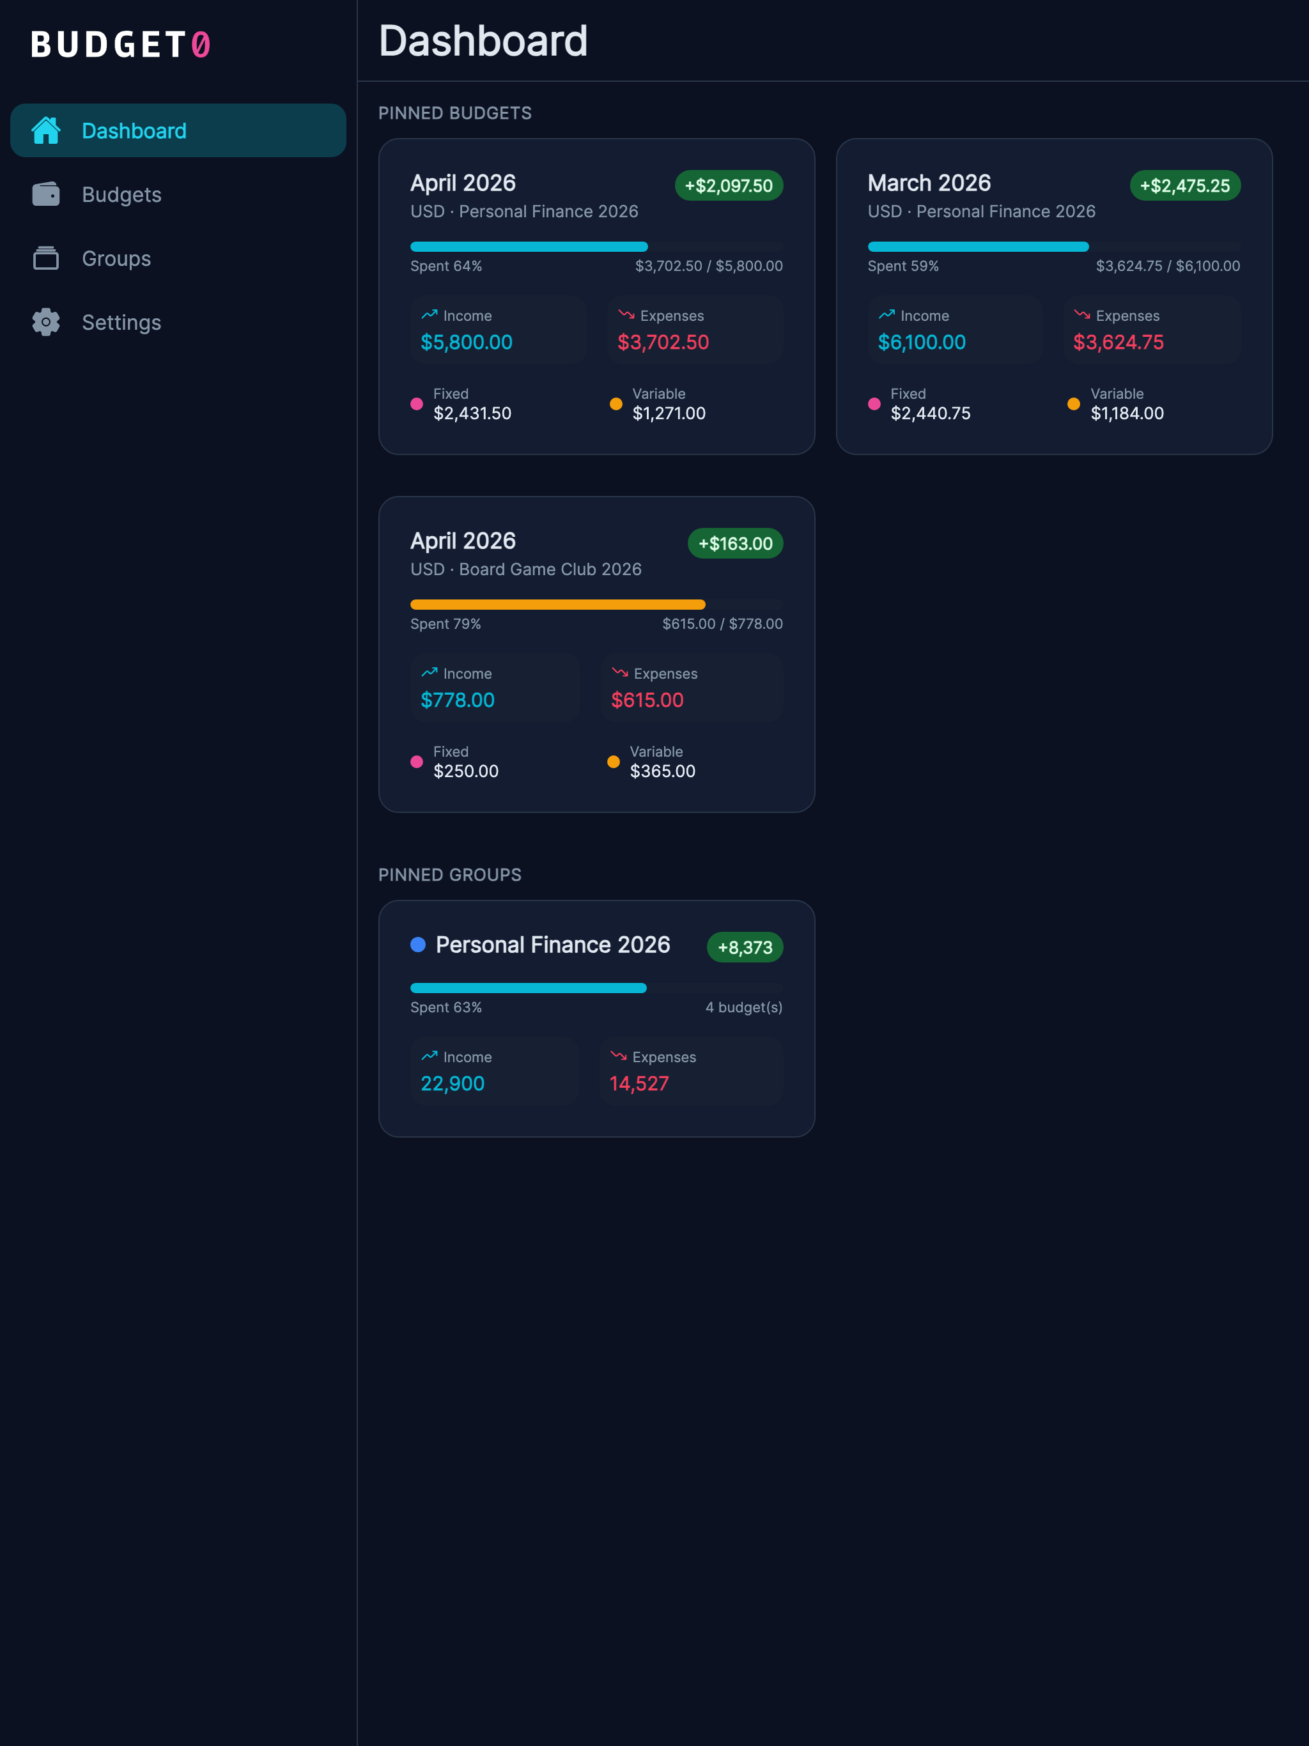Select the Dashboard home icon

(x=47, y=130)
